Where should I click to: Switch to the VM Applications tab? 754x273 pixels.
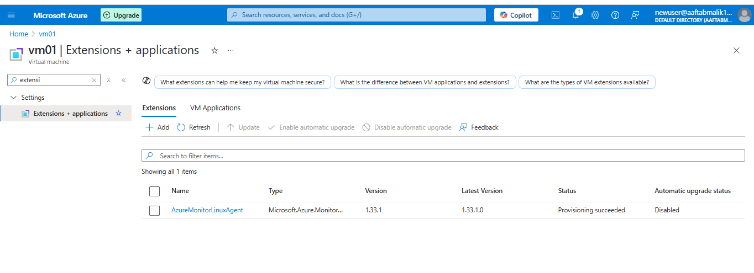[215, 108]
